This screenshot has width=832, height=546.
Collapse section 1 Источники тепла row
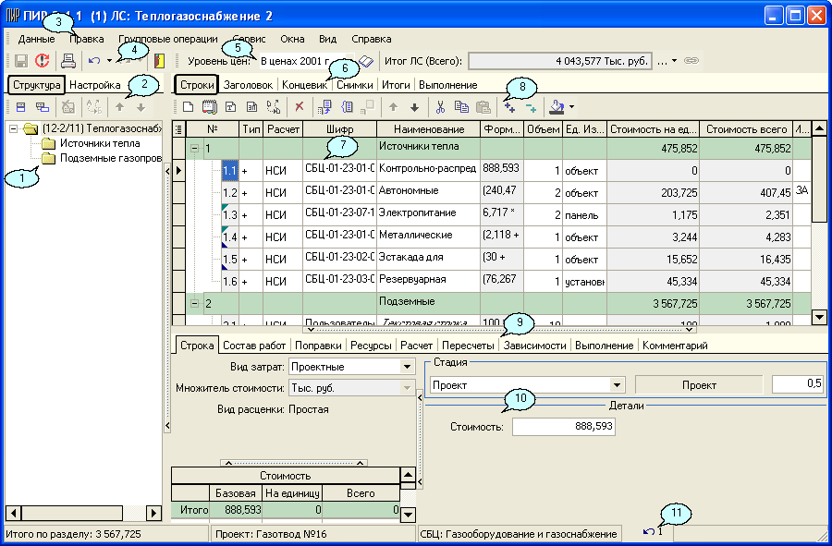coord(195,149)
